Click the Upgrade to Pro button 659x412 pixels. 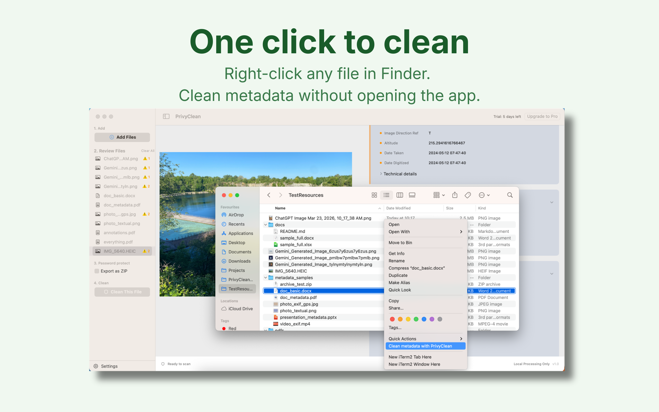542,116
